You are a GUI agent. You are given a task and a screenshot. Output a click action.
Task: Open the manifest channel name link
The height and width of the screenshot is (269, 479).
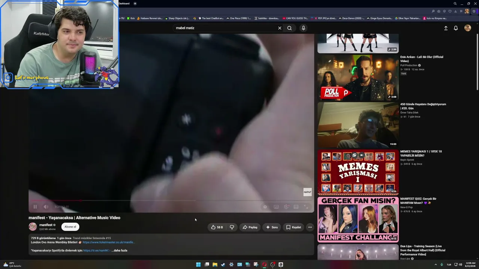pyautogui.click(x=46, y=225)
